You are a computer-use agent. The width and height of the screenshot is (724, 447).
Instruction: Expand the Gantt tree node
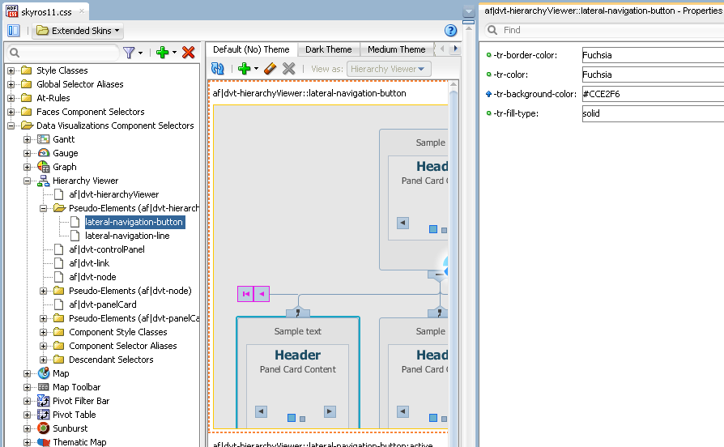pyautogui.click(x=28, y=139)
